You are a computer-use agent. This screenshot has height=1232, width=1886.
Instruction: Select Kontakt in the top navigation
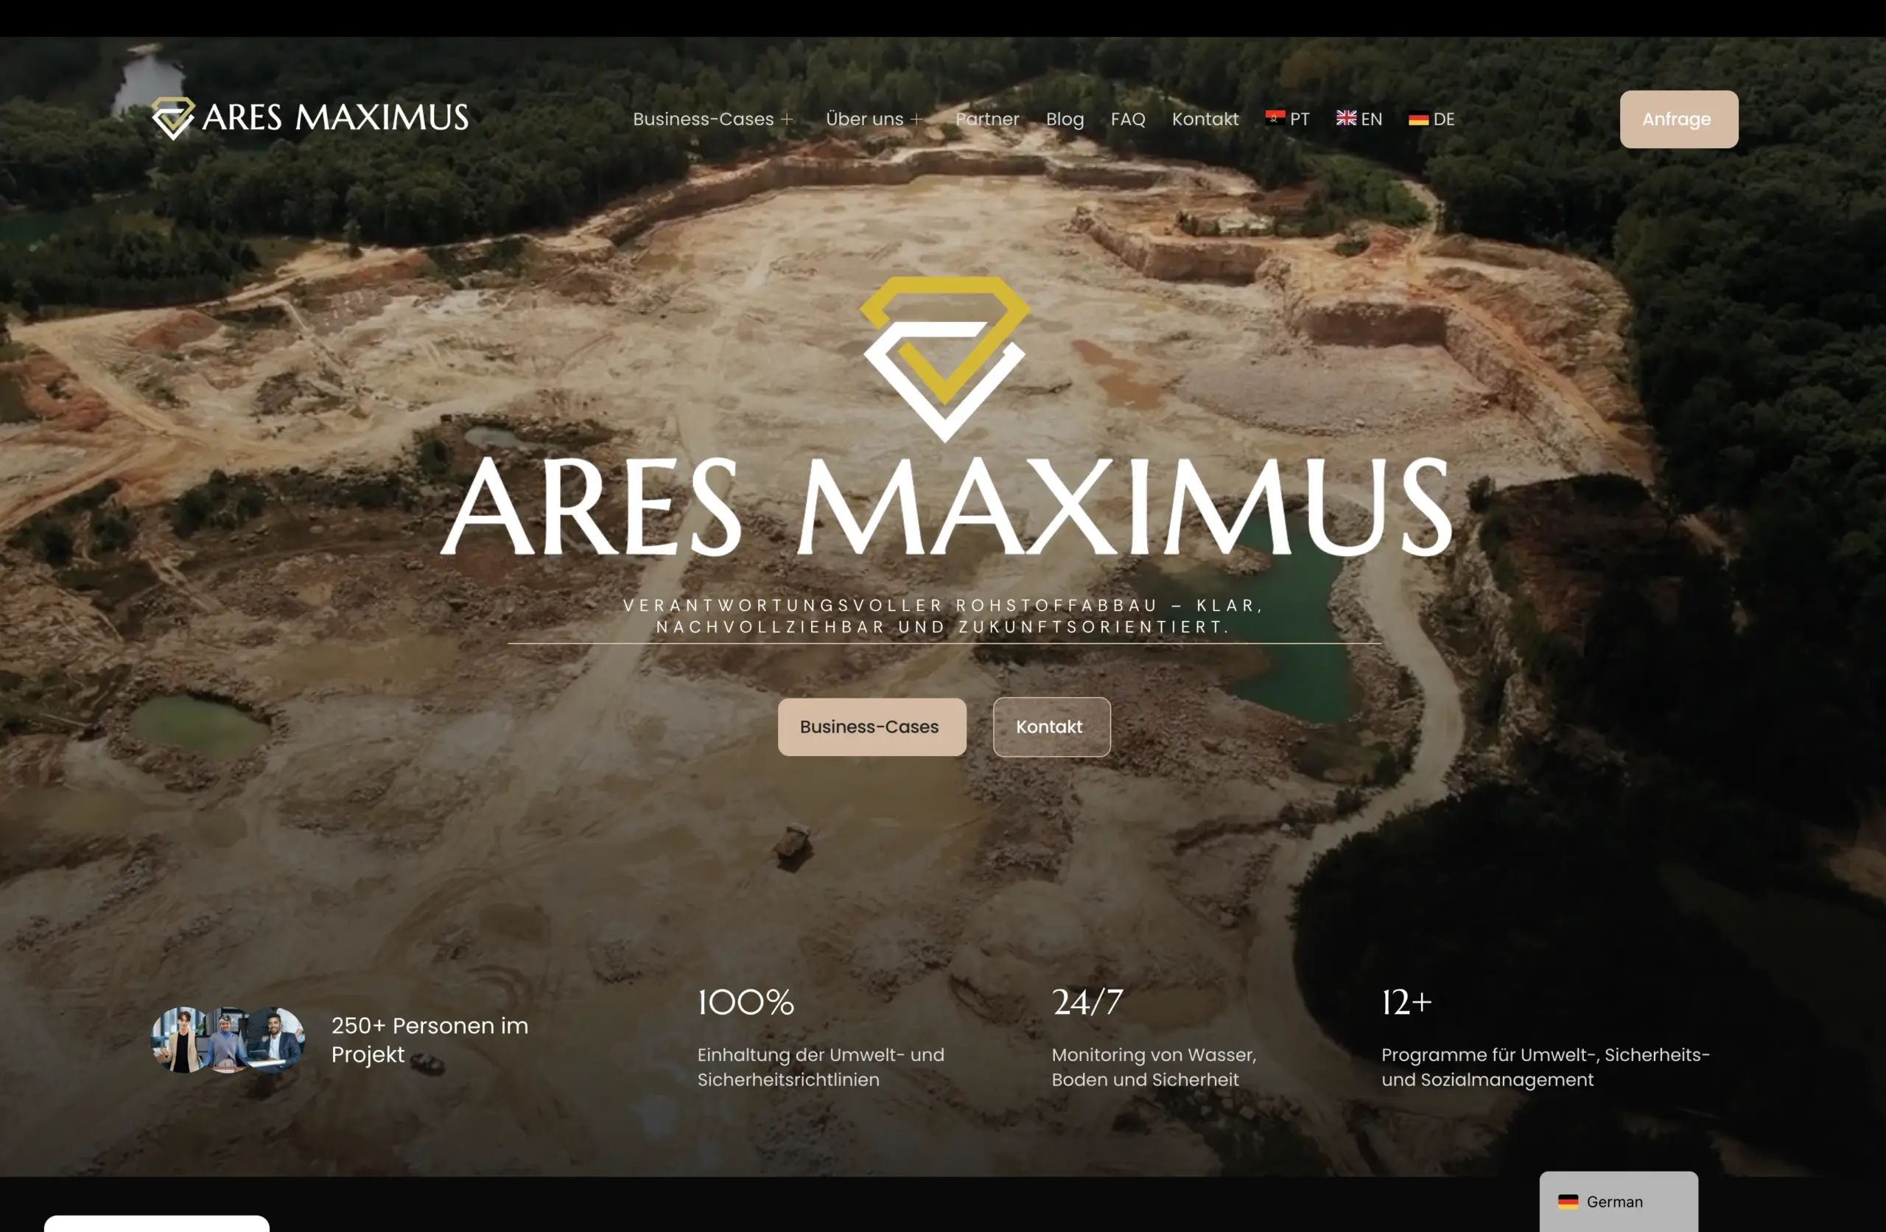pyautogui.click(x=1205, y=119)
